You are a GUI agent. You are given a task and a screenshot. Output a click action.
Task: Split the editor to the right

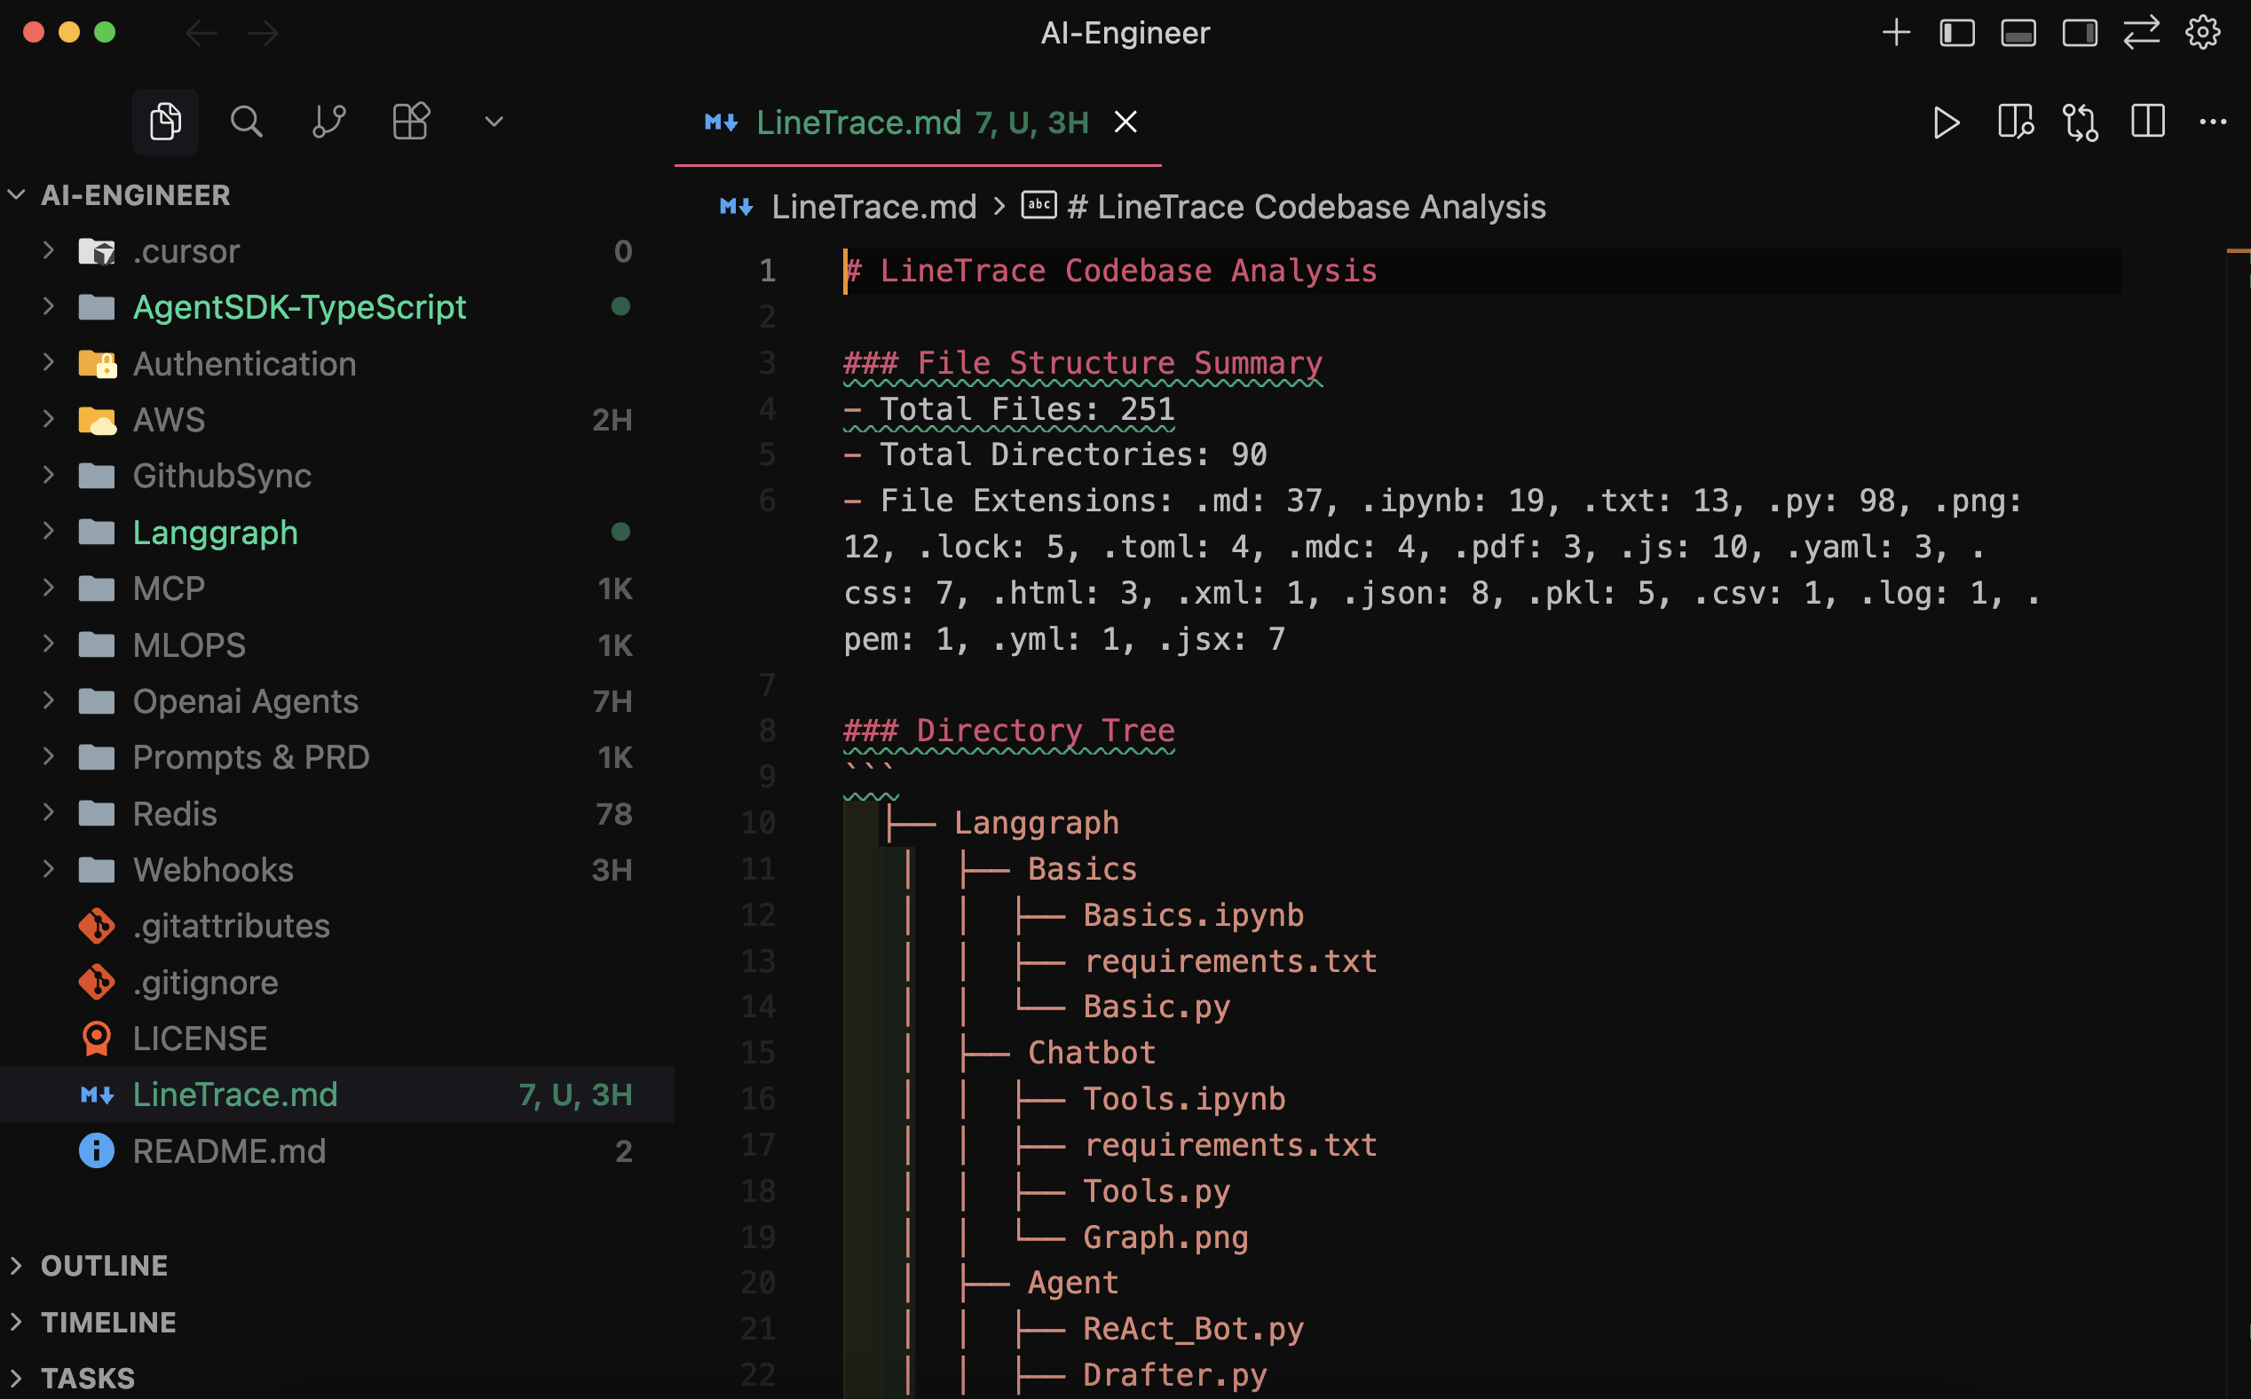tap(2147, 123)
